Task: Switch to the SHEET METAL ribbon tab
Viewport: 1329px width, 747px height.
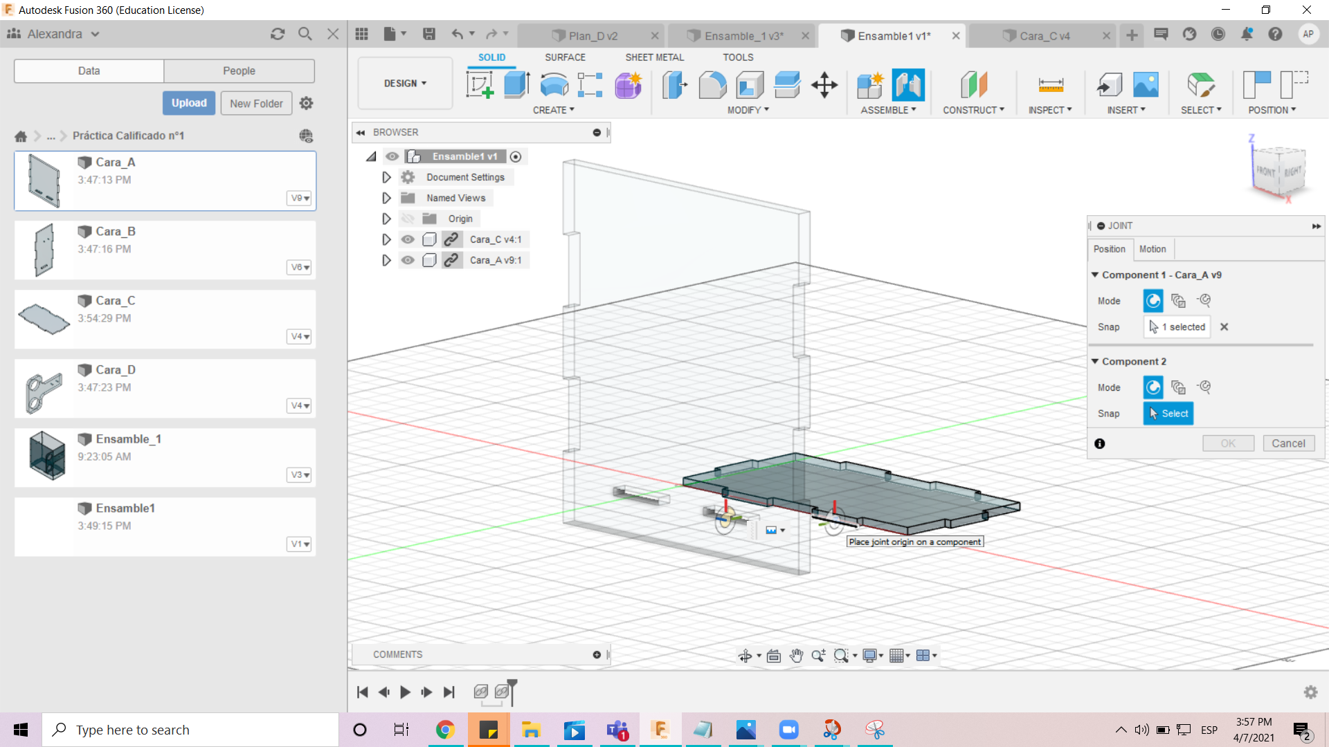Action: (654, 57)
